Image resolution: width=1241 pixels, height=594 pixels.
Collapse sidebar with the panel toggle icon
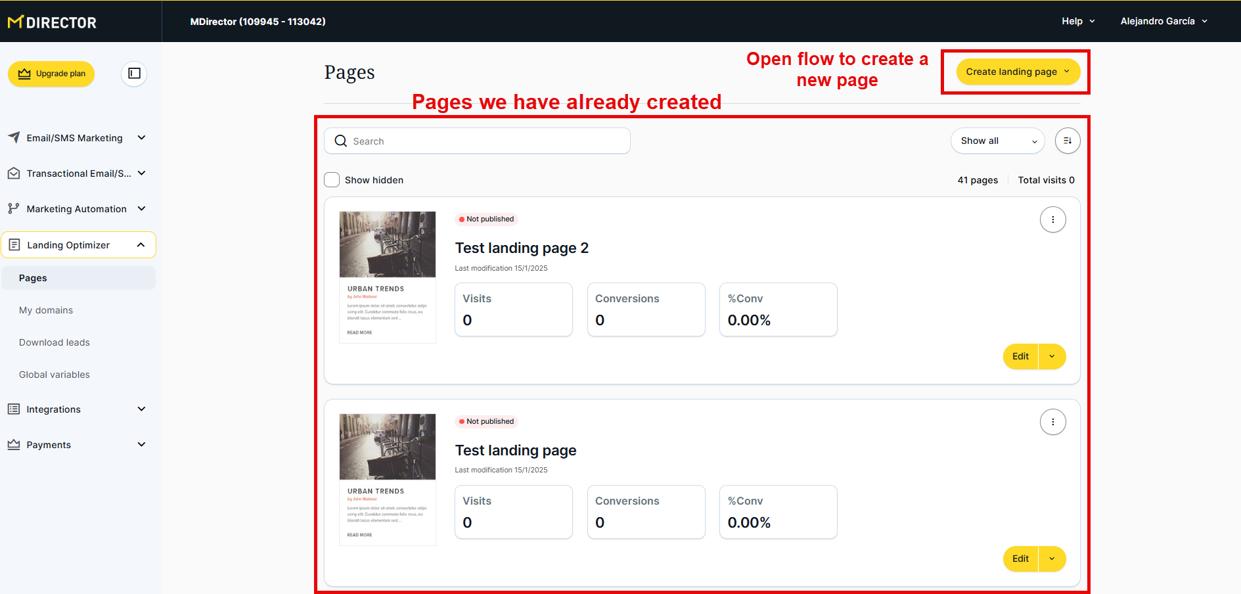coord(134,74)
